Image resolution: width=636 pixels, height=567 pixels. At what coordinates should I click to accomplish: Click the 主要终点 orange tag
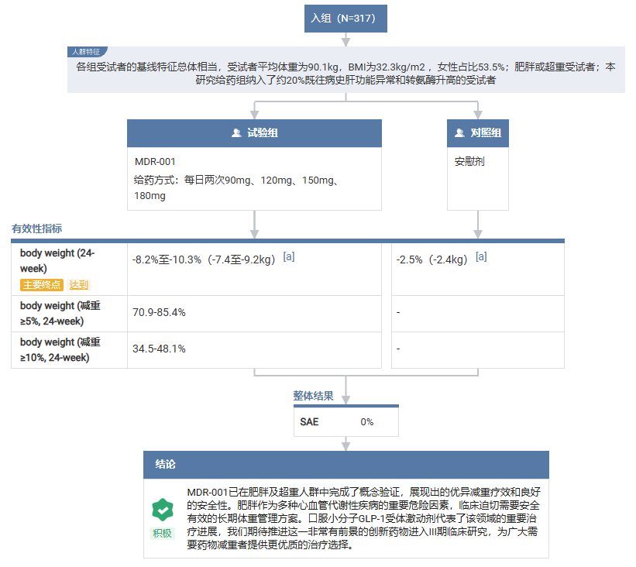42,285
